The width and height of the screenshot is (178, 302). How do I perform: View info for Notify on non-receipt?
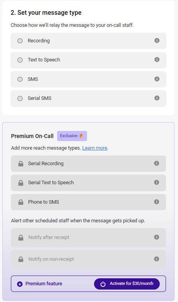(x=156, y=259)
